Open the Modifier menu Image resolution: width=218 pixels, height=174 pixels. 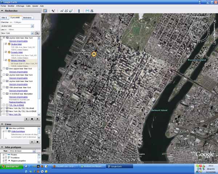pos(11,6)
